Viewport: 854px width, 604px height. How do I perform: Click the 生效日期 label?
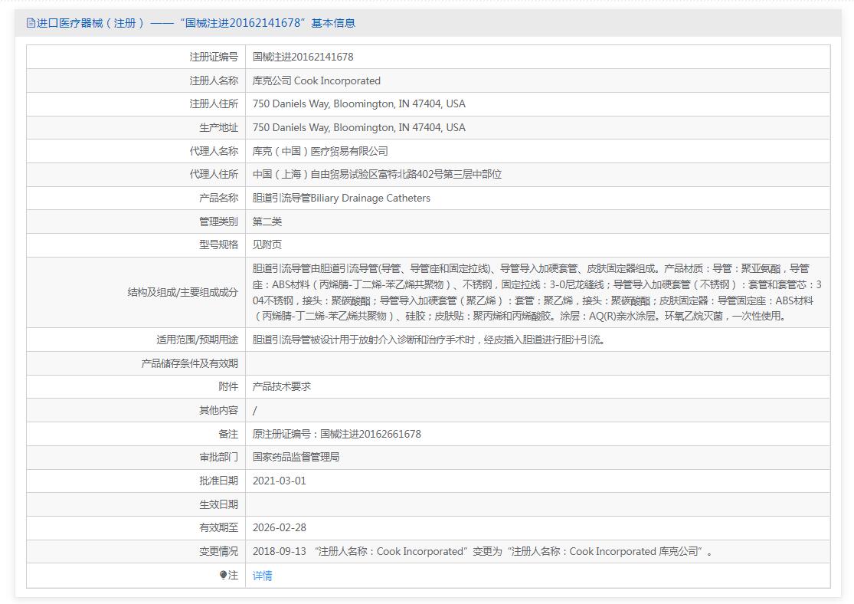pyautogui.click(x=218, y=504)
